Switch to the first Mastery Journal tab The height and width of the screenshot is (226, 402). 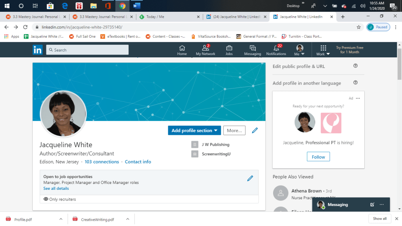(35, 17)
